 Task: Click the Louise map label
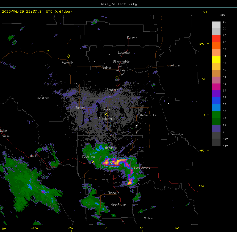(x=5, y=136)
